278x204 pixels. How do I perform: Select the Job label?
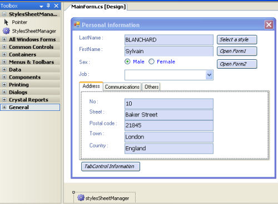pos(84,74)
